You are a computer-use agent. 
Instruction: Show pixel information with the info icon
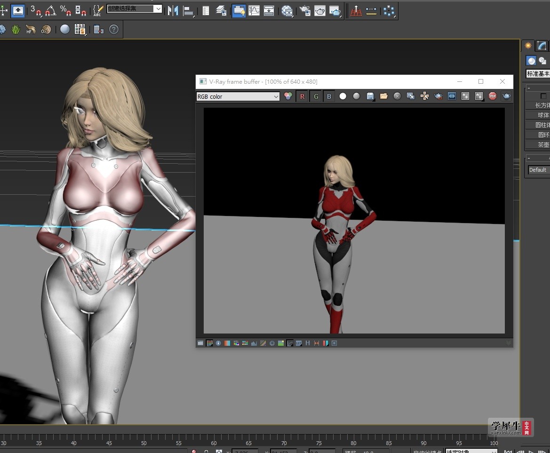pos(218,343)
